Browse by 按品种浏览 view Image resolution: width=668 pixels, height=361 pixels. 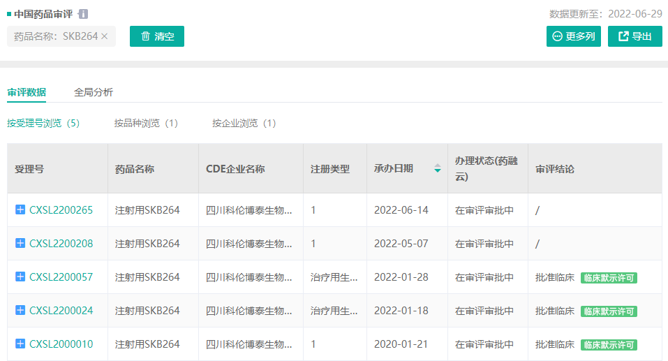(146, 124)
